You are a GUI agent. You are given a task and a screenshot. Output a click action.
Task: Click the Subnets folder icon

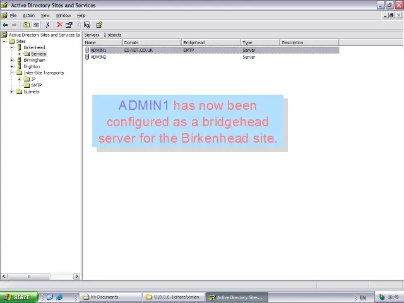tap(20, 92)
